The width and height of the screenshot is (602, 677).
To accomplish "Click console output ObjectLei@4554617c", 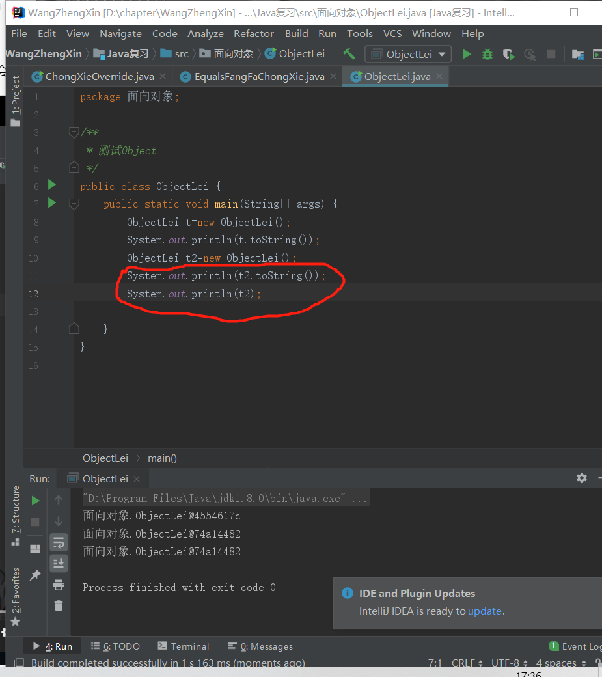I will tap(161, 516).
